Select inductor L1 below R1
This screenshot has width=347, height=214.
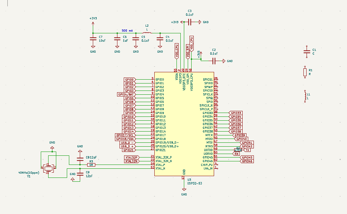click(304, 95)
